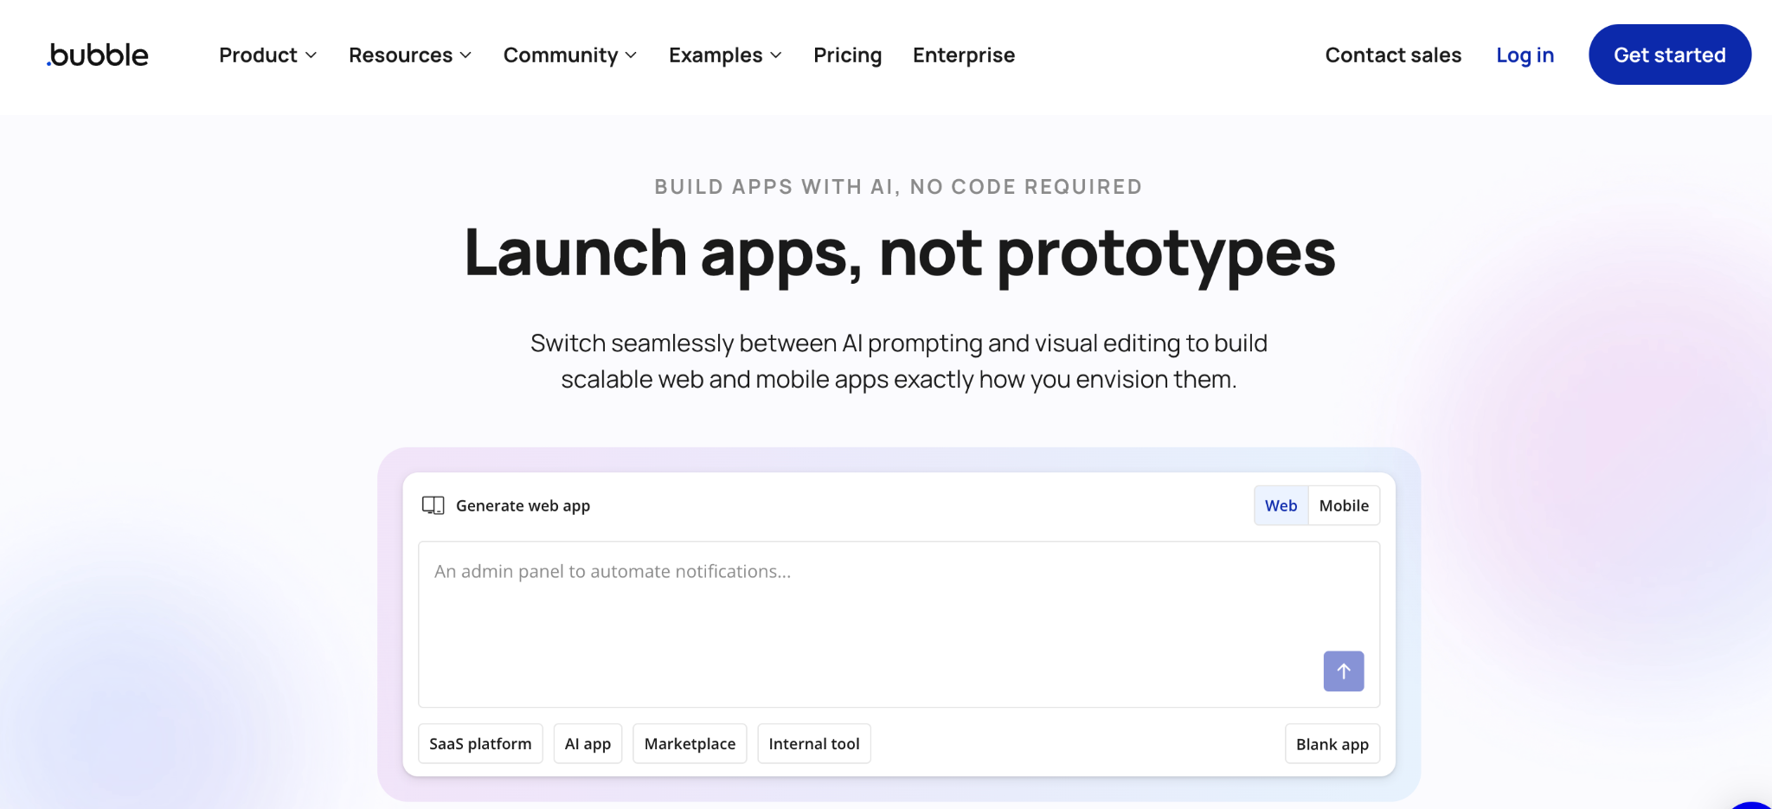
Task: Open the Enterprise page
Action: 963,55
